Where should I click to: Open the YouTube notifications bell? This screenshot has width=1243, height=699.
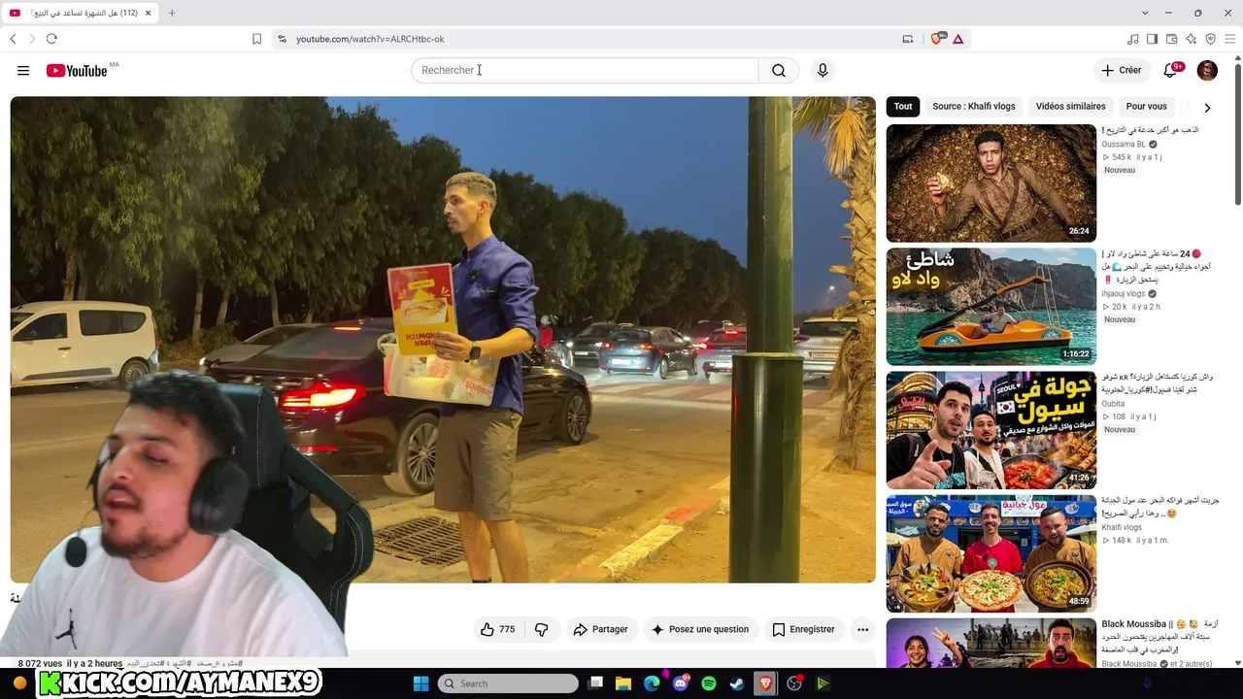coord(1170,70)
